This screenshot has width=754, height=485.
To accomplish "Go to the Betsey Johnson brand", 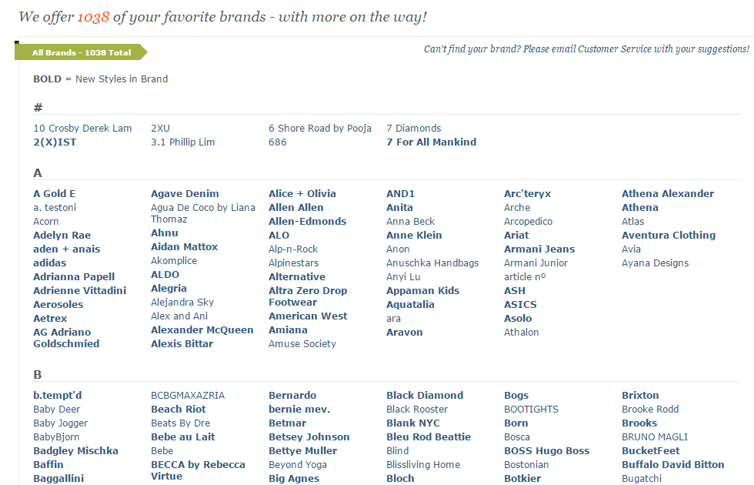I will pos(309,437).
